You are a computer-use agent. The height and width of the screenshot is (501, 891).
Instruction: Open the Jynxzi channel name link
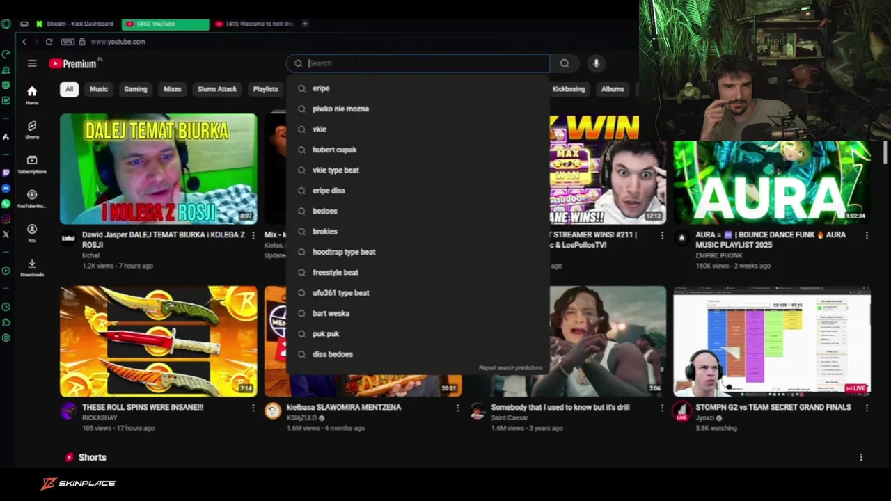point(705,418)
